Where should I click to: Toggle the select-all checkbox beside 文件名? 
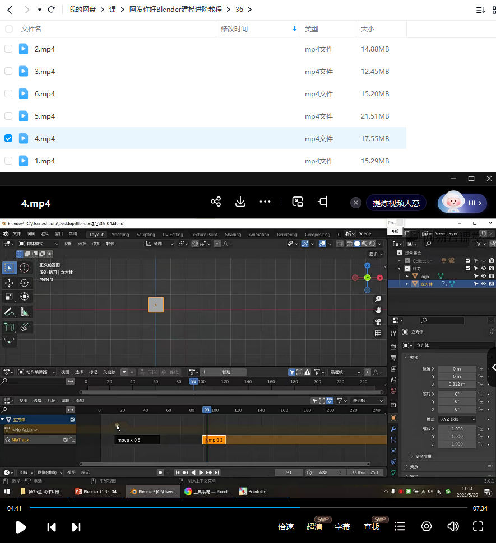pos(8,29)
